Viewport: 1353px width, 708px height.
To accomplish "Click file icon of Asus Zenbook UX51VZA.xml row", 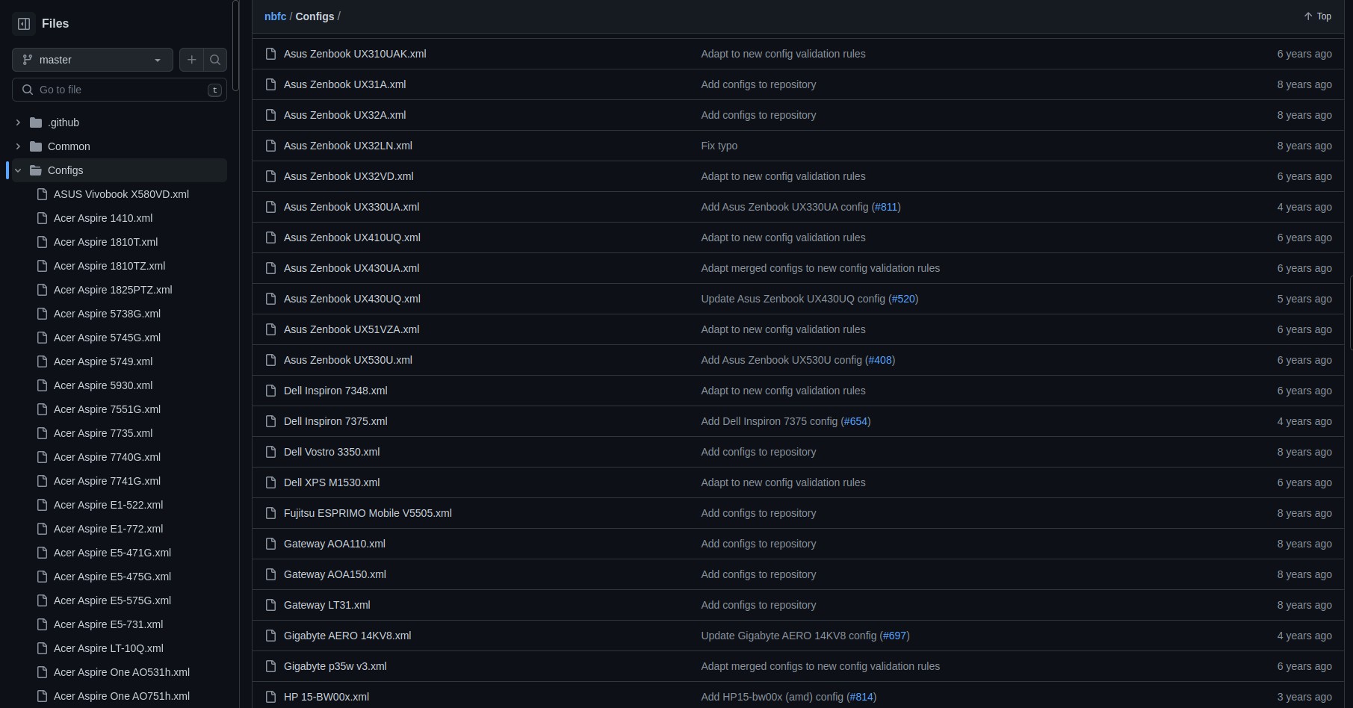I will [x=270, y=329].
